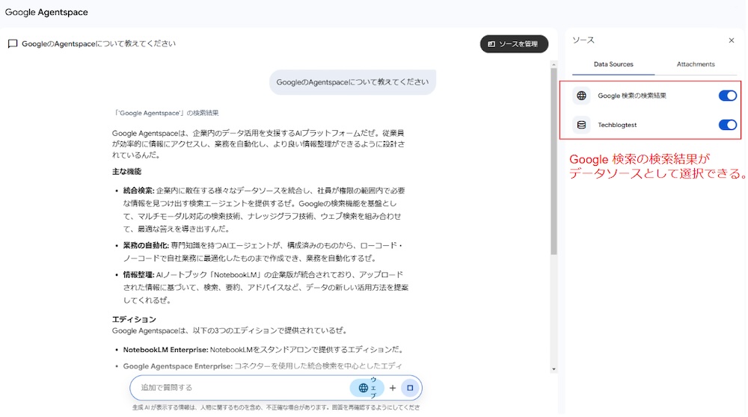The image size is (748, 417).
Task: Toggle Google 検索の検索結果 source switch
Action: click(727, 96)
